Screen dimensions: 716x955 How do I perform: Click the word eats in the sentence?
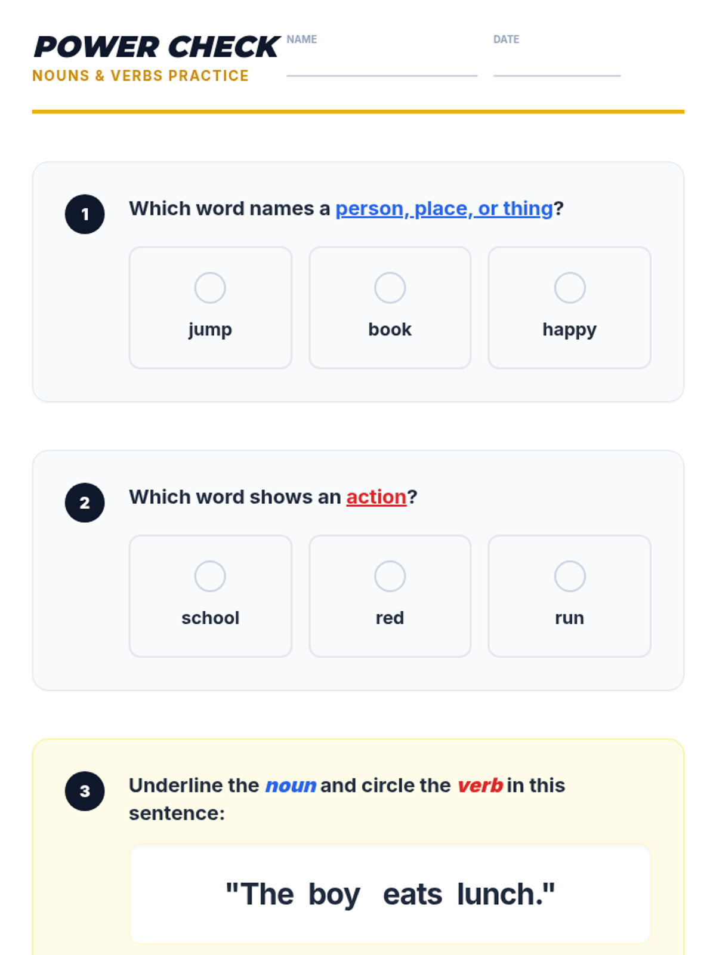tap(412, 895)
